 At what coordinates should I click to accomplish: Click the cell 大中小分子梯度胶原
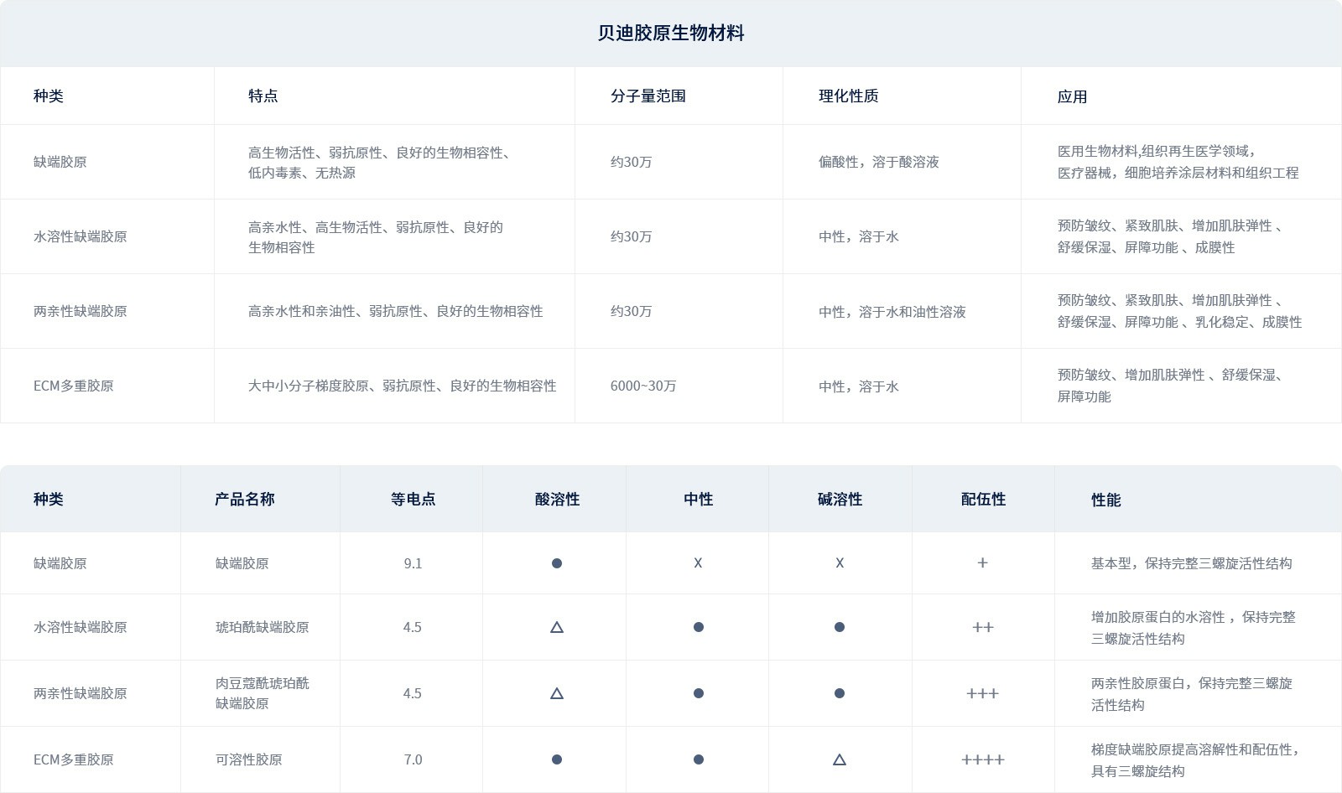coord(402,386)
